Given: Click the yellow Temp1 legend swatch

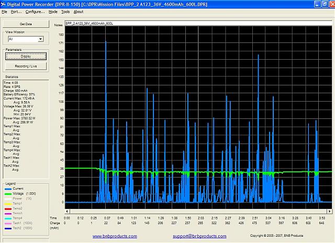Looking at the screenshot, I should click(x=7, y=203).
